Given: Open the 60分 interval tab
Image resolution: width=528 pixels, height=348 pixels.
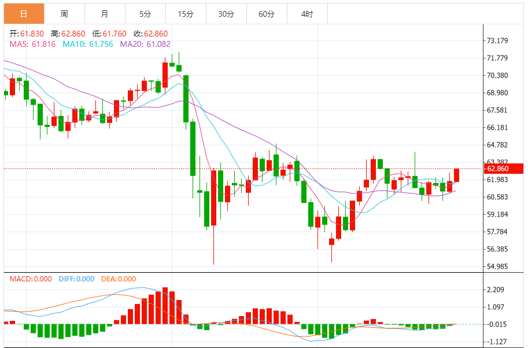Looking at the screenshot, I should [267, 14].
